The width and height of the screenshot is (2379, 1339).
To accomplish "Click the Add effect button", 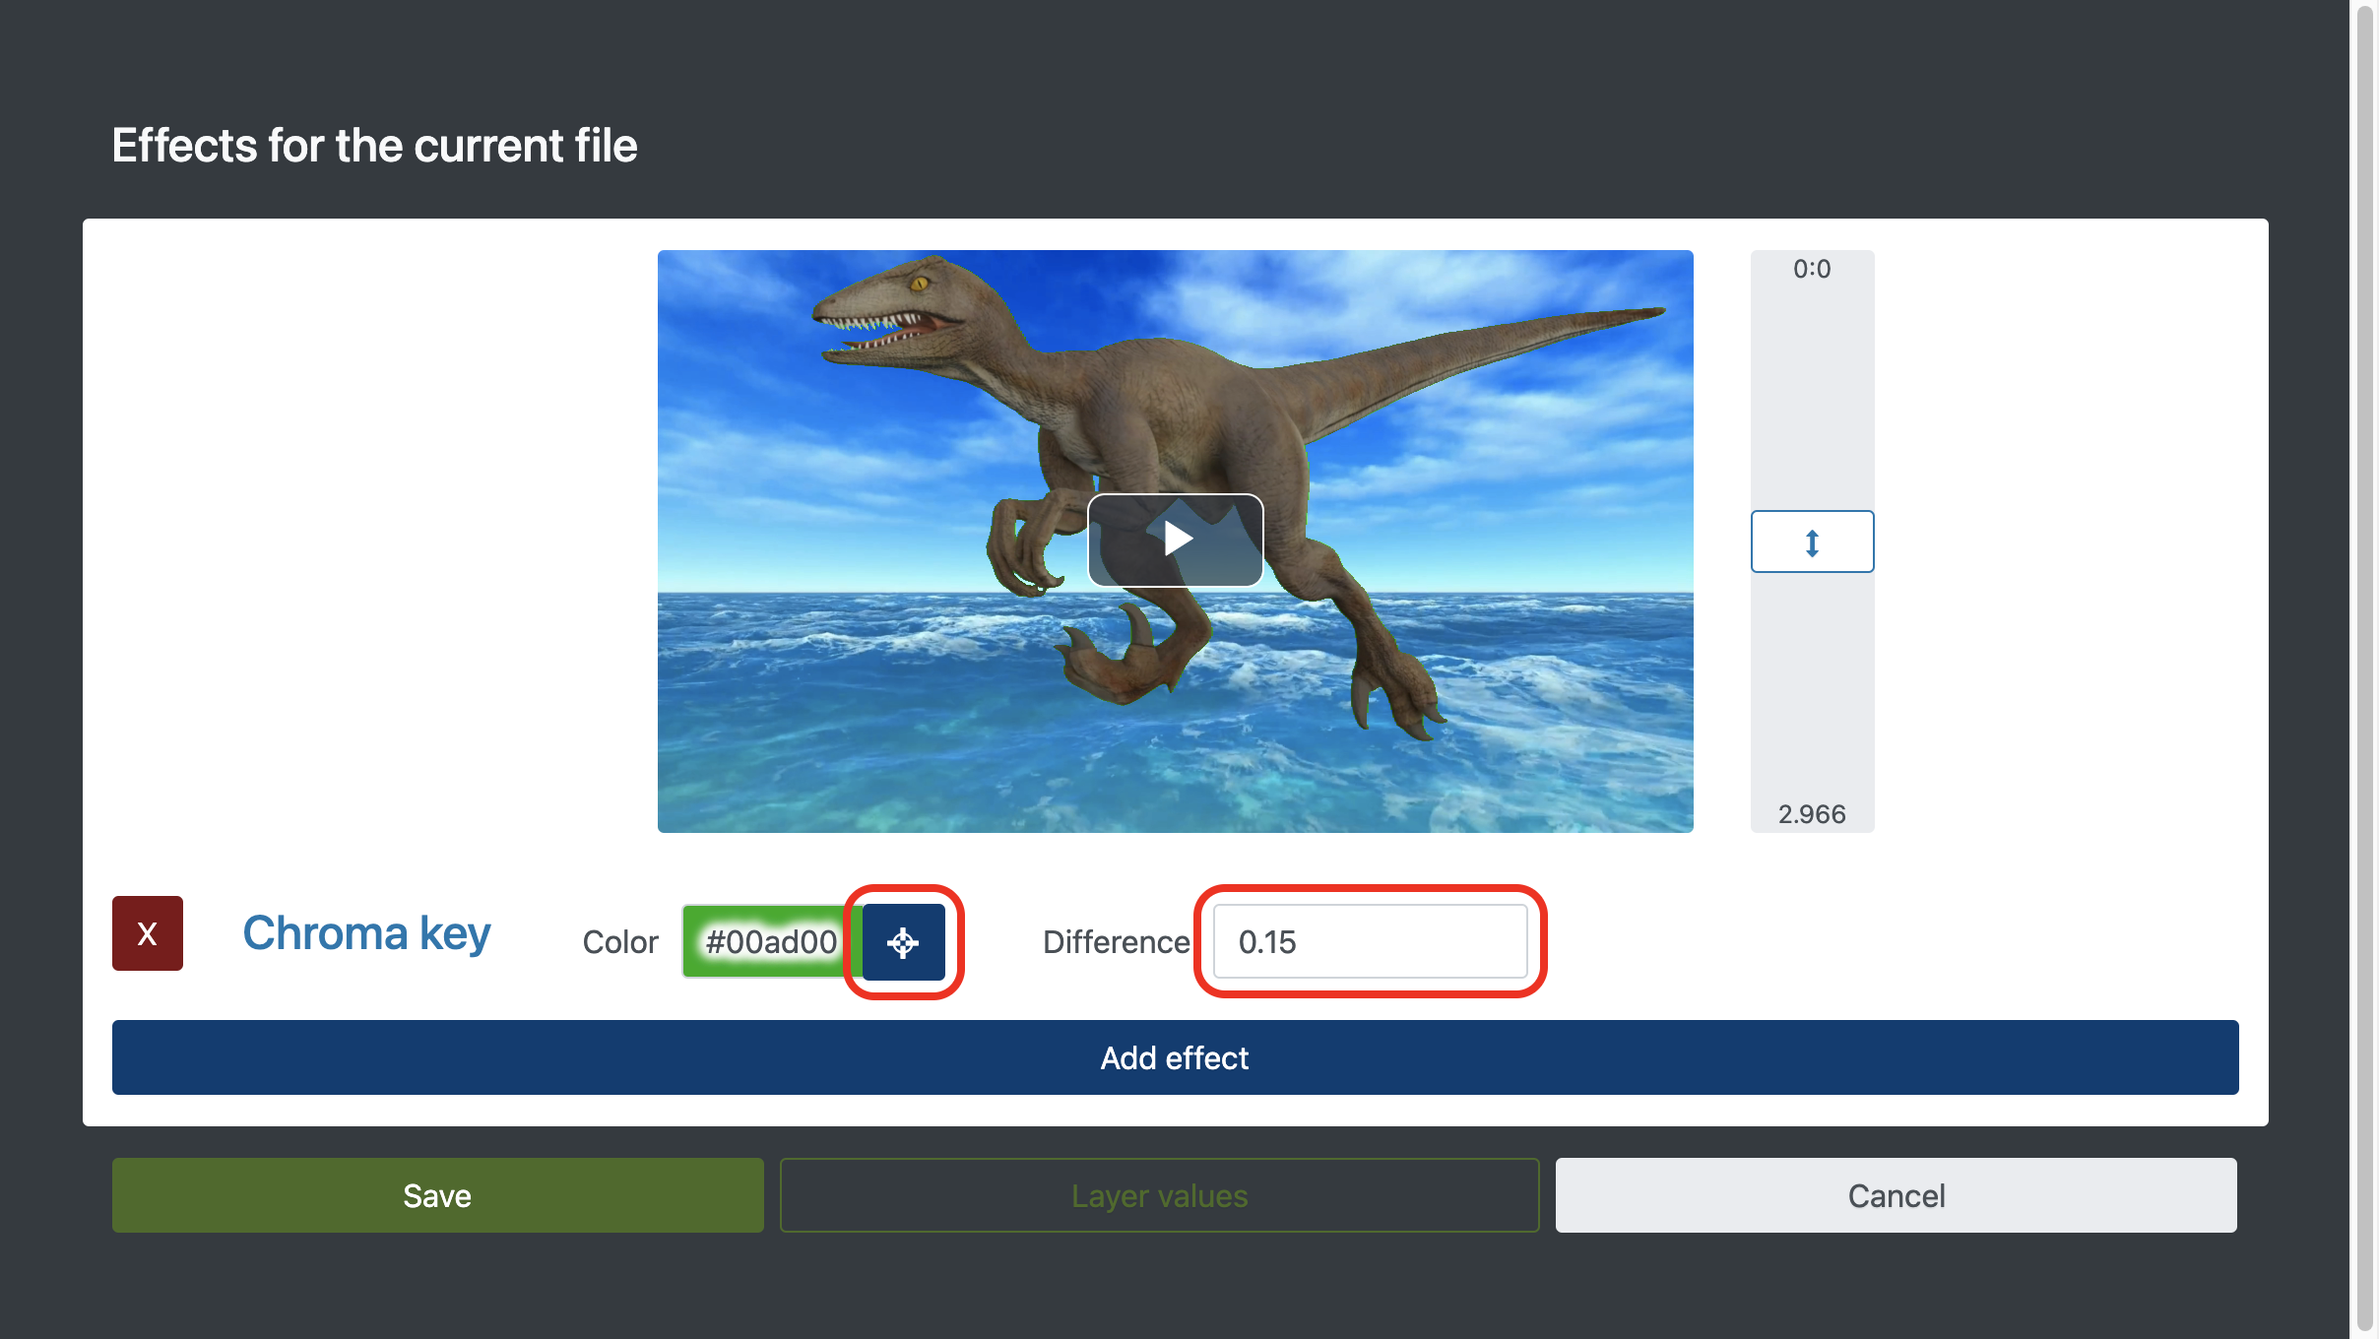I will point(1175,1057).
